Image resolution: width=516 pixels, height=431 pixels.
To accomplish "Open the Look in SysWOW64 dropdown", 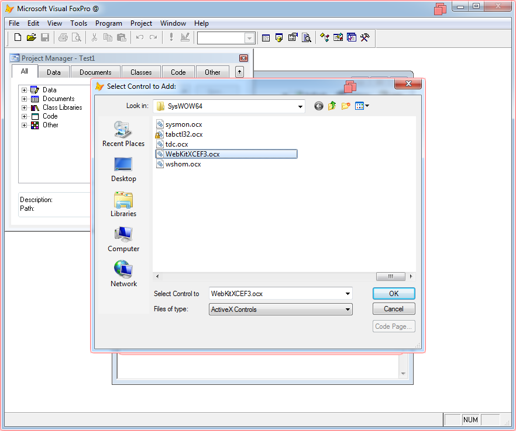I will tap(300, 106).
